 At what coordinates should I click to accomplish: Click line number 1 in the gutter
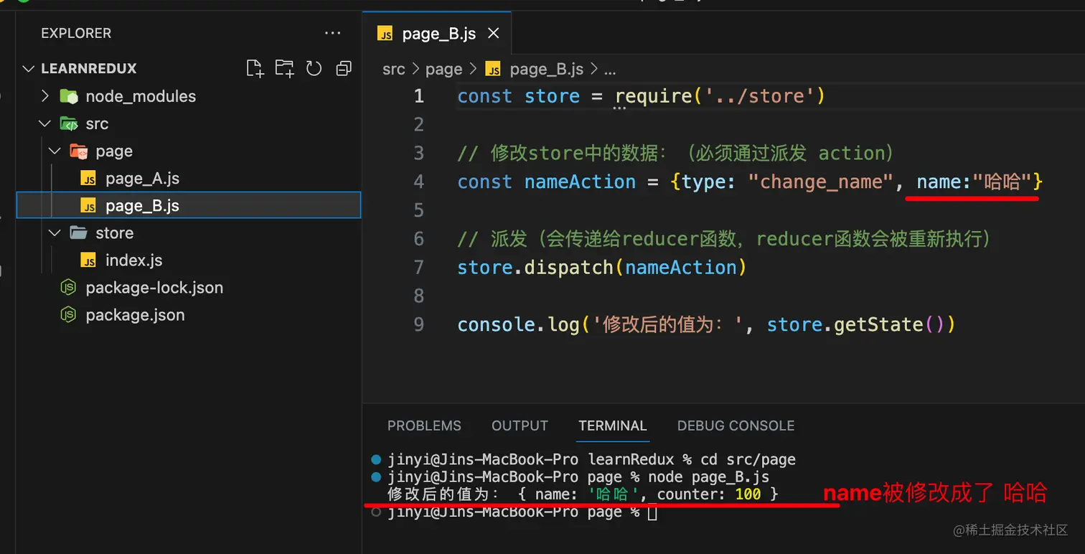pyautogui.click(x=419, y=96)
